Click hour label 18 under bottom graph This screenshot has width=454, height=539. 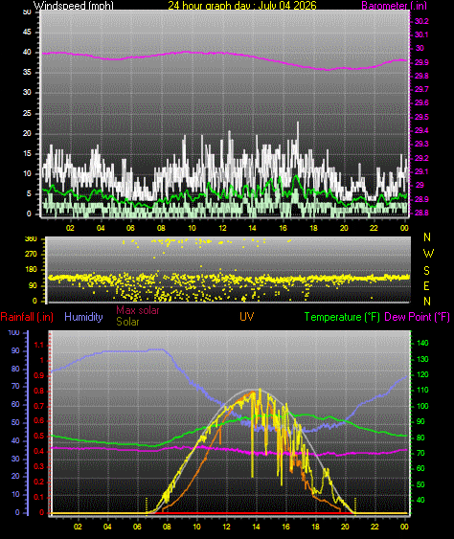pyautogui.click(x=315, y=527)
